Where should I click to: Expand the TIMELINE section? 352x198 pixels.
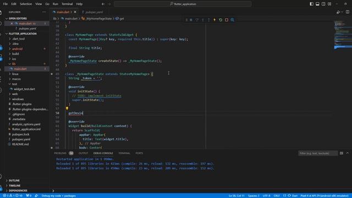14,186
